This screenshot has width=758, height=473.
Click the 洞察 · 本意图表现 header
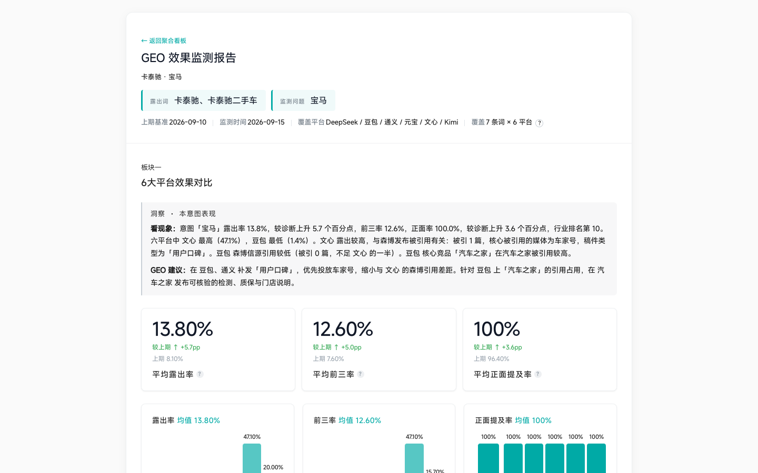183,213
